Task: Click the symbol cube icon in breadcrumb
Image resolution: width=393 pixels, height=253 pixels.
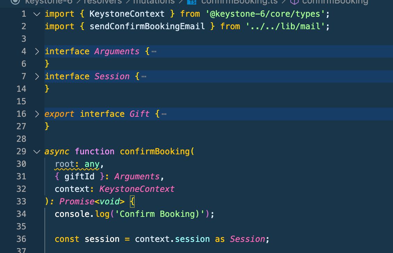Action: coord(294,2)
